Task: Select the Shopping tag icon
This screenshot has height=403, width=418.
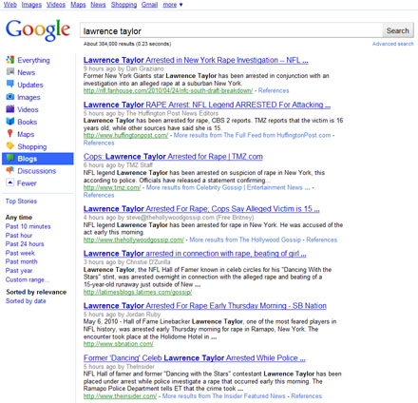Action: coord(10,145)
